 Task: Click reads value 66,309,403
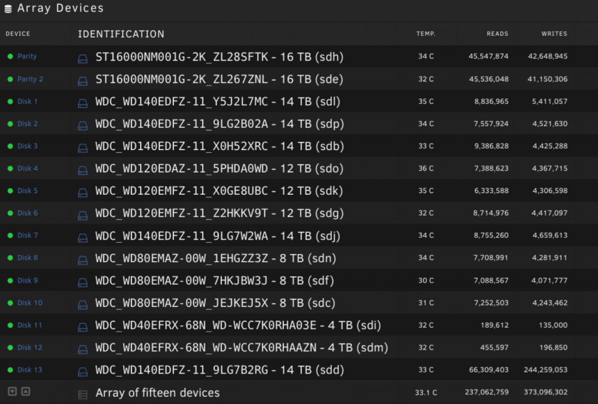(x=489, y=370)
